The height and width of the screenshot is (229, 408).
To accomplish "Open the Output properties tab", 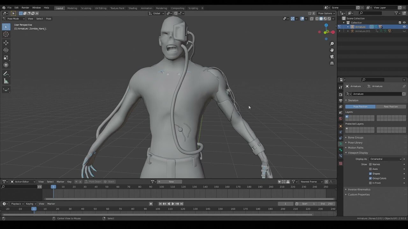I will click(x=340, y=101).
